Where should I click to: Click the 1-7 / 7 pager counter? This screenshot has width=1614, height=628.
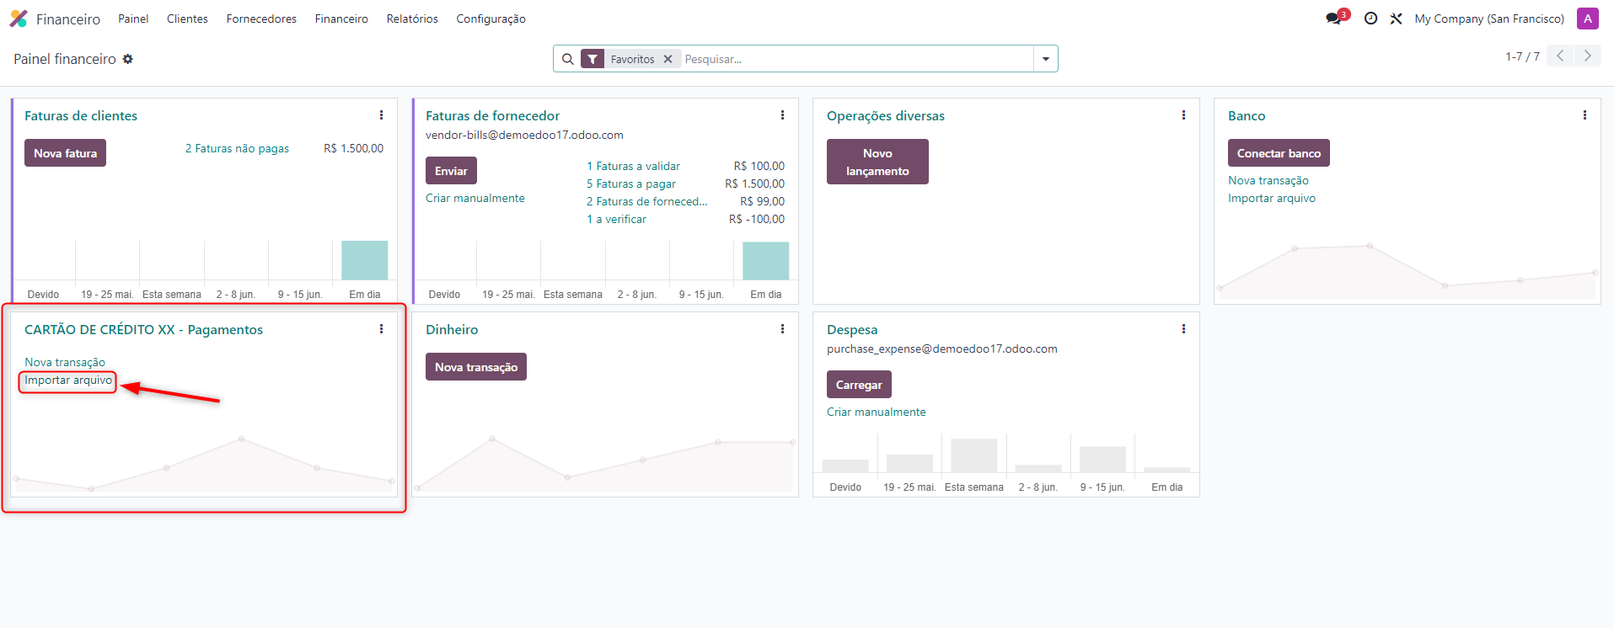pyautogui.click(x=1522, y=56)
